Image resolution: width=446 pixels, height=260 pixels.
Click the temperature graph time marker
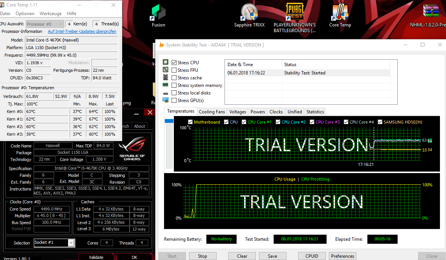374,144
